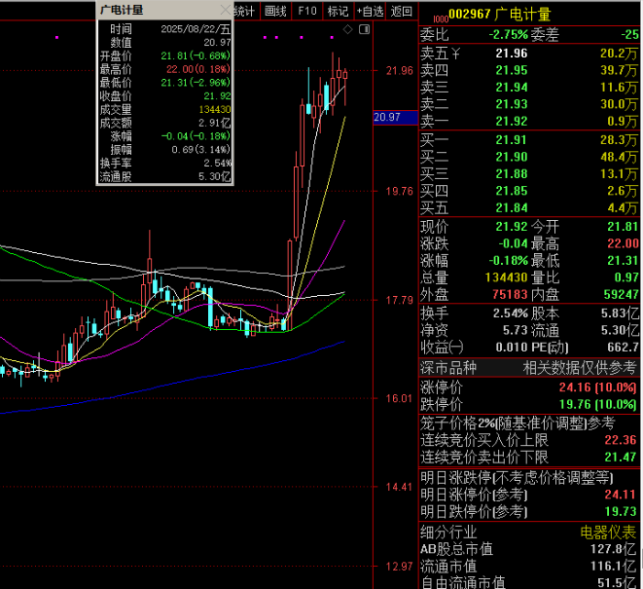Click the 股本 value 5.83亿

620,313
